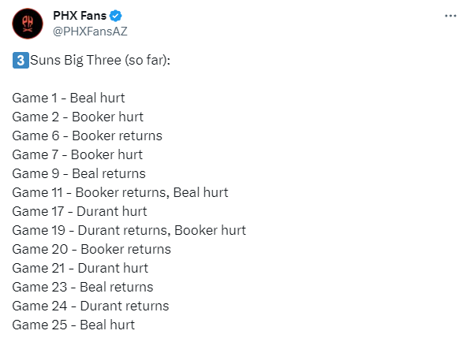Click the 'Suns Big Three (so far):' heading text
Viewport: 470px width, 338px height.
pos(100,60)
